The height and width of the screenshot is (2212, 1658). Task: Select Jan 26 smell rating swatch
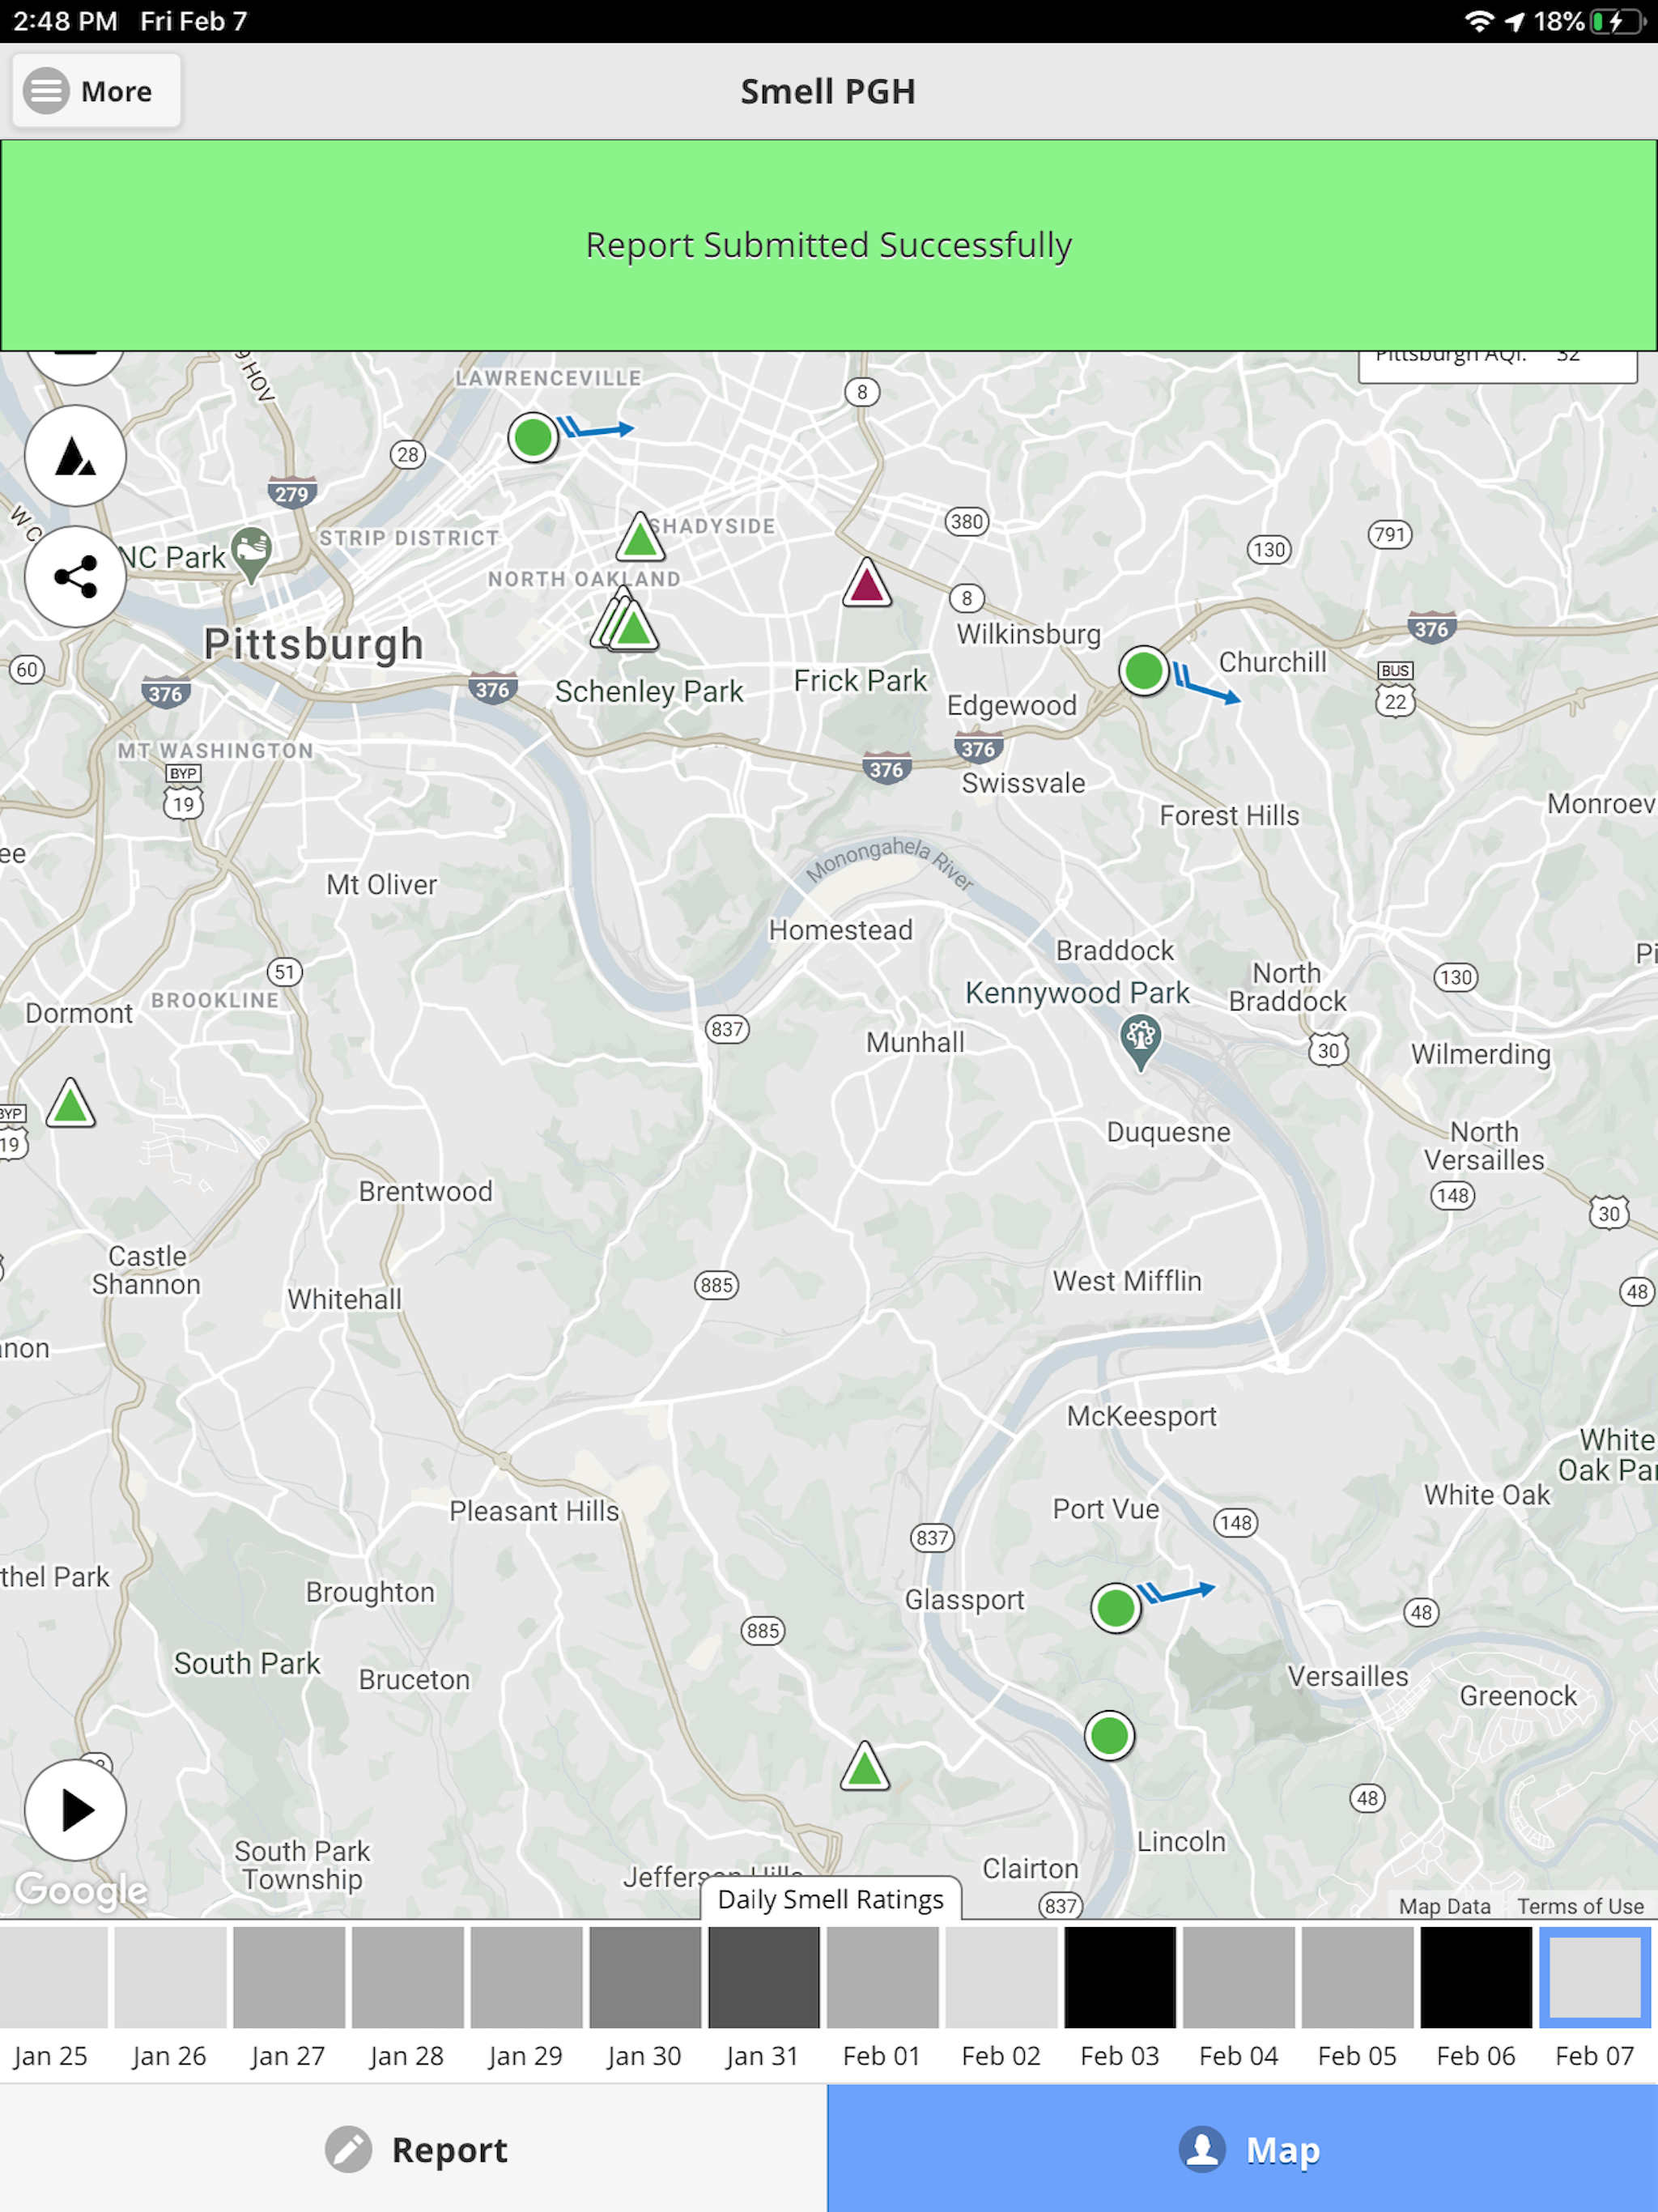tap(170, 1977)
